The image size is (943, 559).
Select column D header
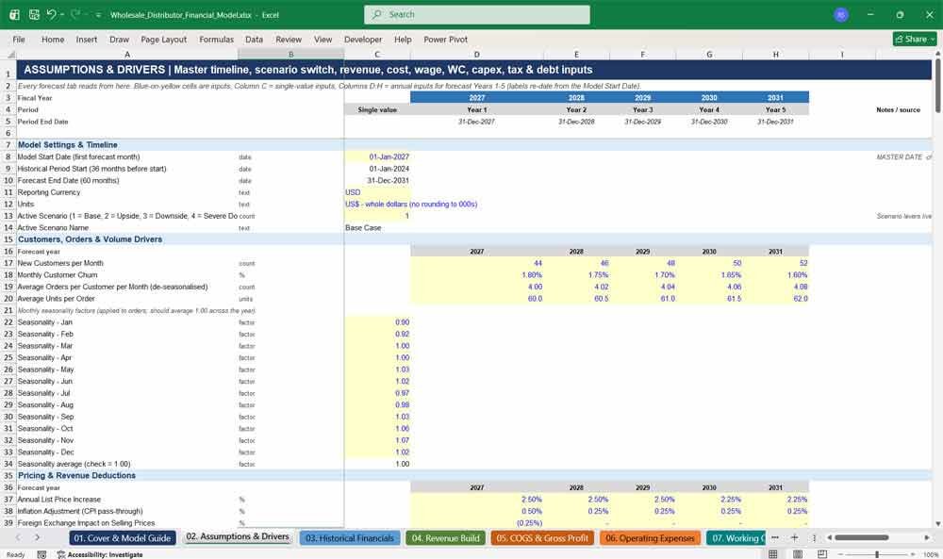pyautogui.click(x=477, y=54)
